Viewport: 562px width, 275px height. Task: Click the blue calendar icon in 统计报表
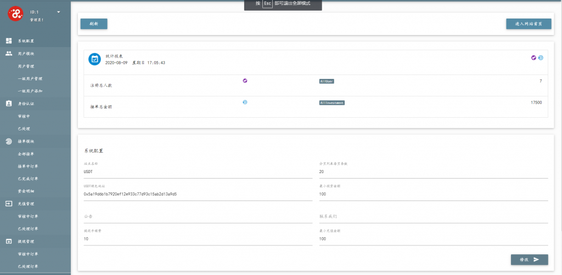click(94, 59)
